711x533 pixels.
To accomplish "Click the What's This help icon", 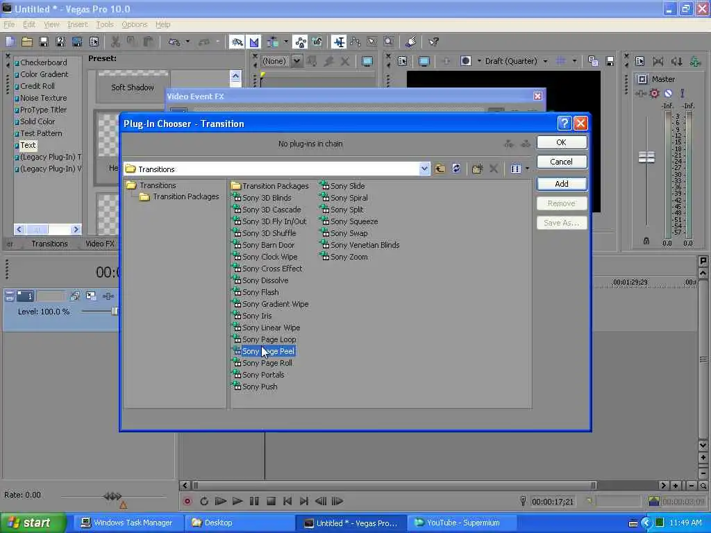I will pos(433,42).
